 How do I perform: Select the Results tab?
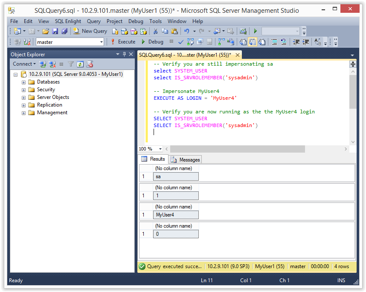pyautogui.click(x=154, y=159)
